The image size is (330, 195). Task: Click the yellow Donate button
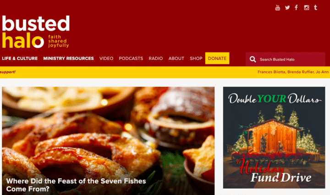click(x=217, y=58)
